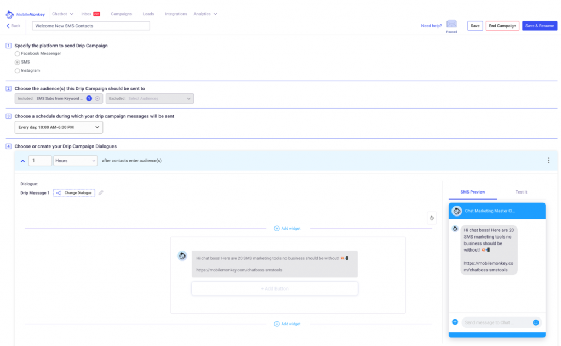Select the SMS platform radio button
Viewport: 561px width, 346px height.
point(17,63)
